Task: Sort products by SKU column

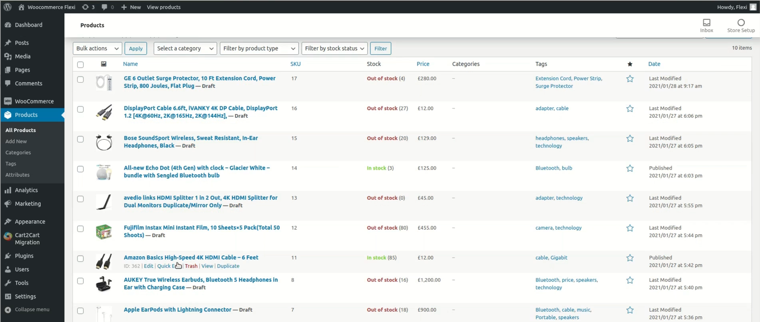Action: coord(295,64)
